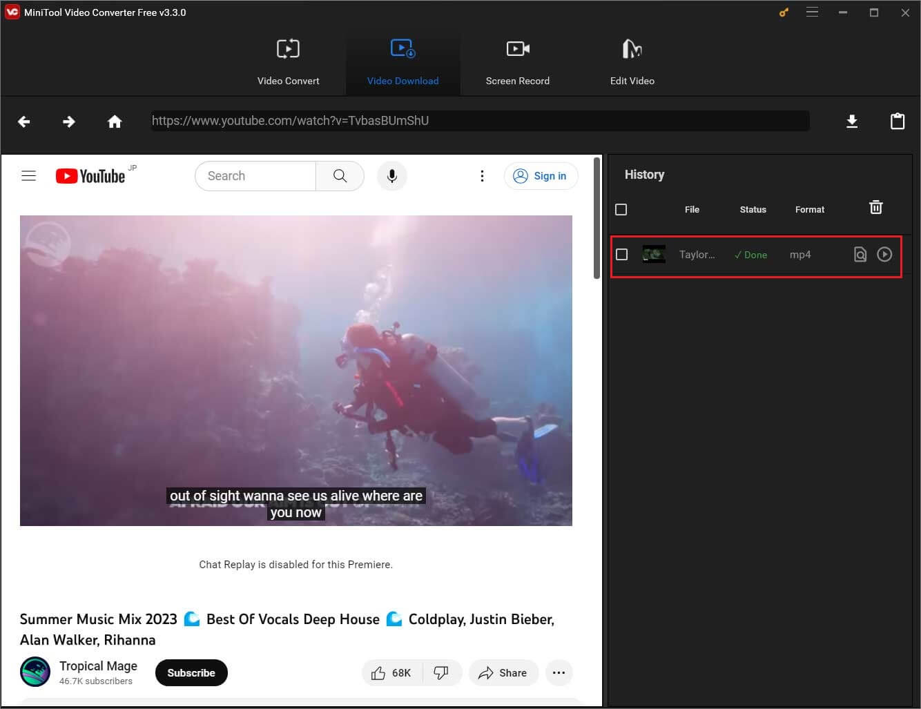921x709 pixels.
Task: Click the address bar showing the YouTube URL
Action: click(479, 121)
